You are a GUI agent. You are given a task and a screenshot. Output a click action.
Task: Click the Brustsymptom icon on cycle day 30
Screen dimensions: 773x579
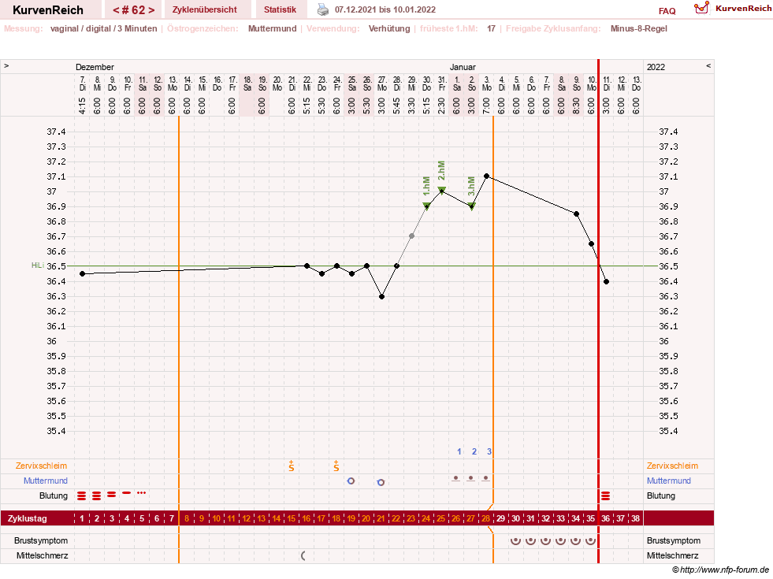[x=515, y=541]
